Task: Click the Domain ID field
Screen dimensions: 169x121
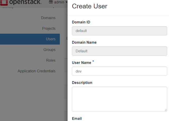Action: click(119, 31)
